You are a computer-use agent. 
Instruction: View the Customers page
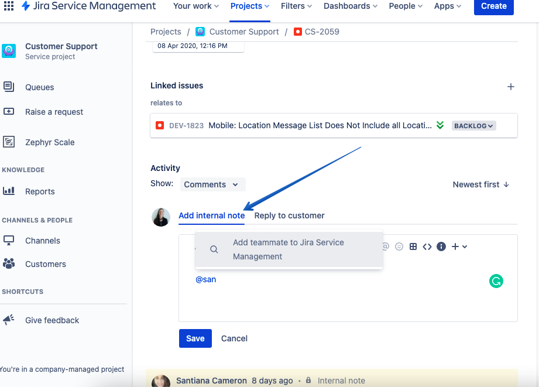tap(45, 263)
